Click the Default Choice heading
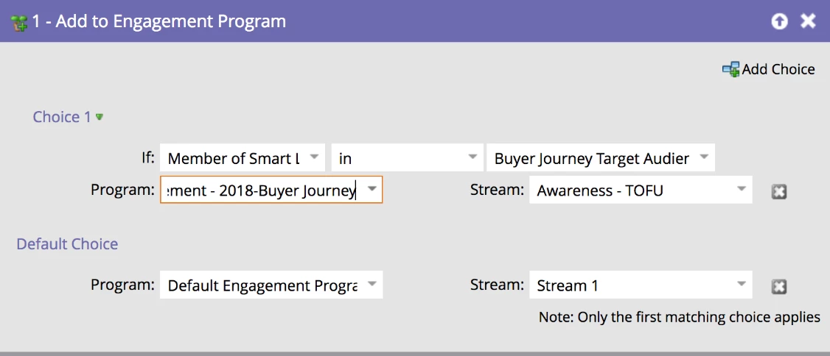The image size is (830, 356). (x=67, y=244)
